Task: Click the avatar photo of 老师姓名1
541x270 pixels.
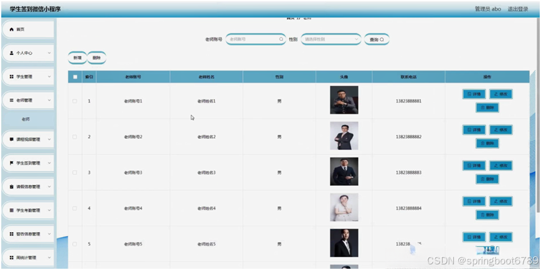Action: pyautogui.click(x=344, y=100)
